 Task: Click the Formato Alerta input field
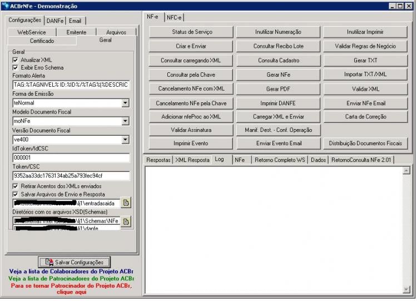(71, 85)
